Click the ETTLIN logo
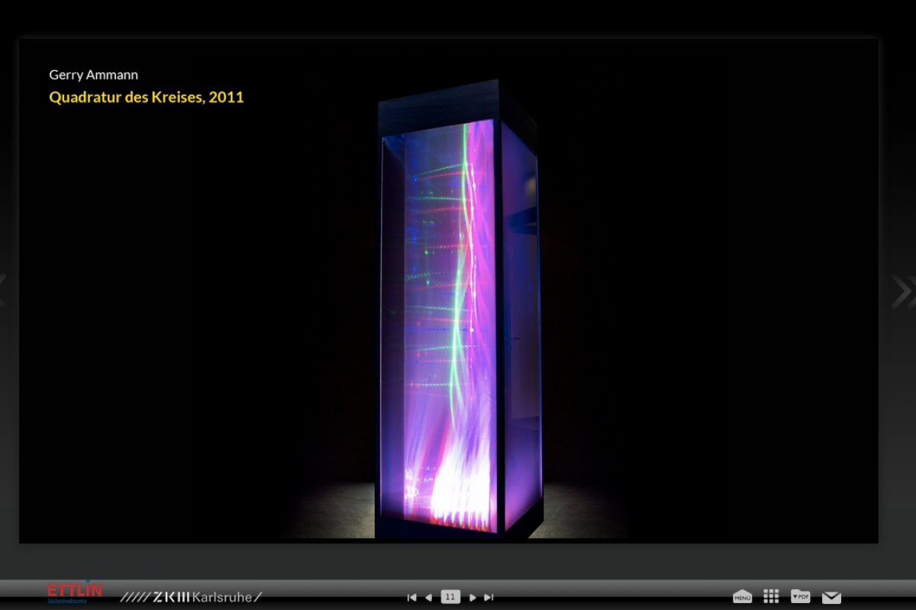 (74, 592)
